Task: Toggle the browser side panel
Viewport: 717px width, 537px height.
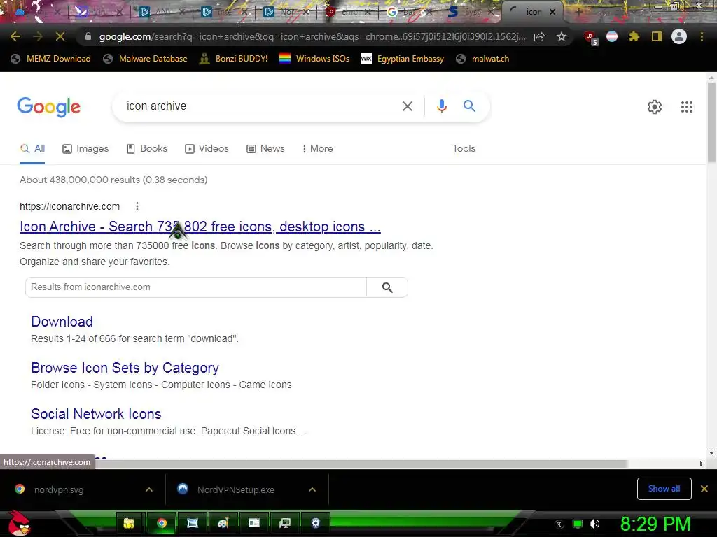Action: pyautogui.click(x=657, y=36)
